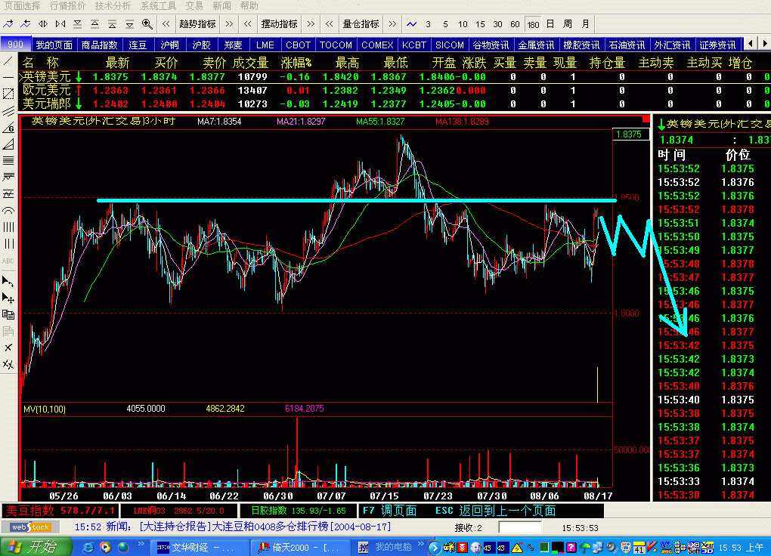Select the arc drawing tool
The width and height of the screenshot is (771, 556).
tap(8, 211)
